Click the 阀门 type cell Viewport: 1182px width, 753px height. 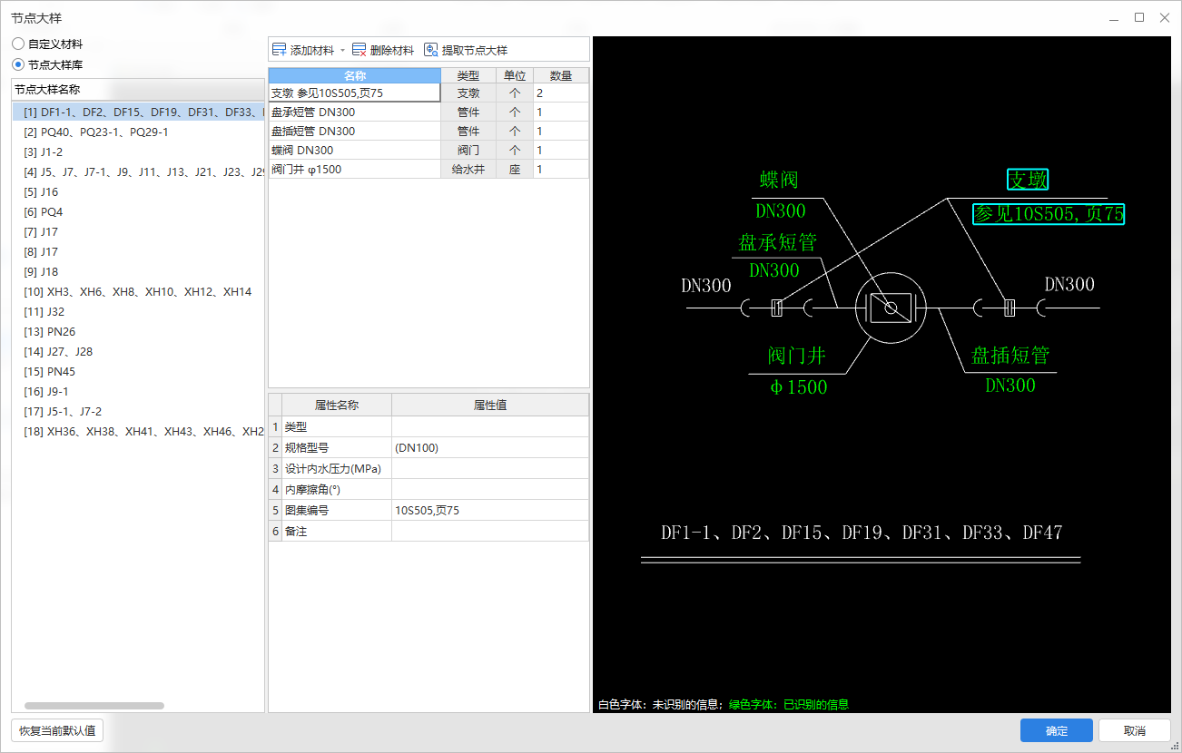[x=468, y=150]
